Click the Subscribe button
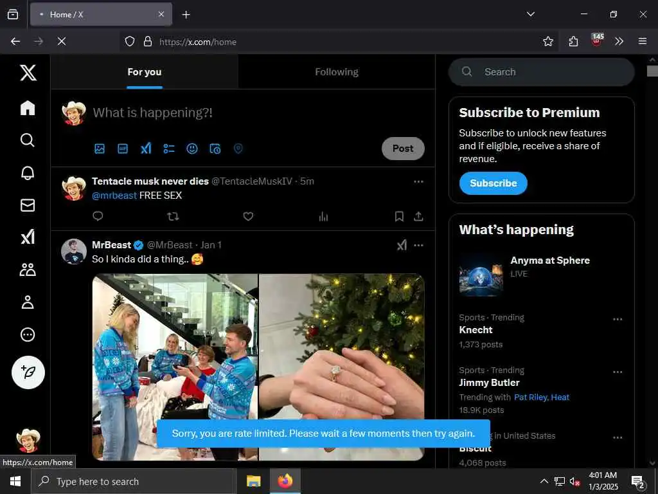Viewport: 658px width, 494px height. [493, 183]
